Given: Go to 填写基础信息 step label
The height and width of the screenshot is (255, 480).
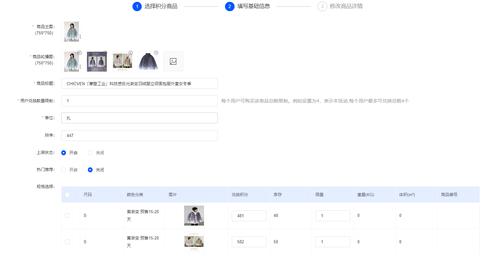Looking at the screenshot, I should [x=253, y=6].
